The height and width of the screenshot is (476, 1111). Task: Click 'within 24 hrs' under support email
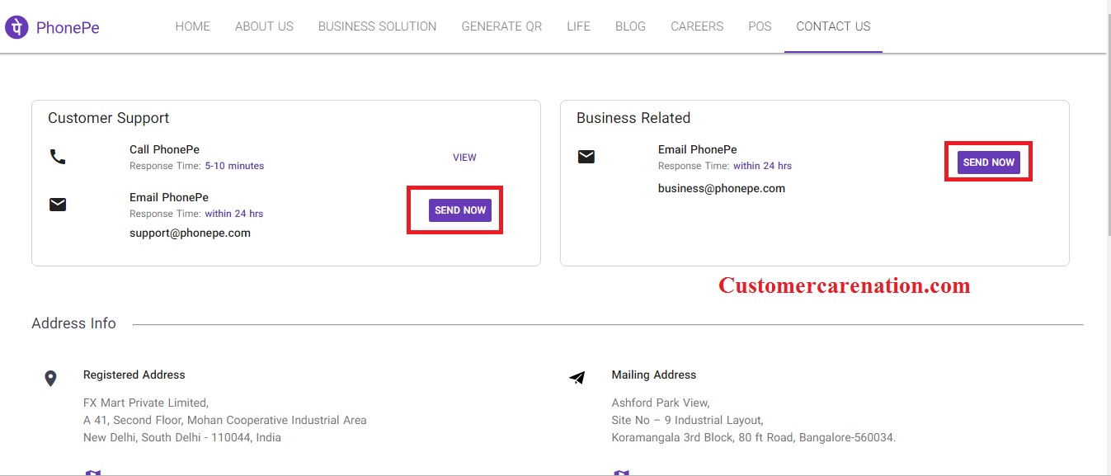point(234,214)
